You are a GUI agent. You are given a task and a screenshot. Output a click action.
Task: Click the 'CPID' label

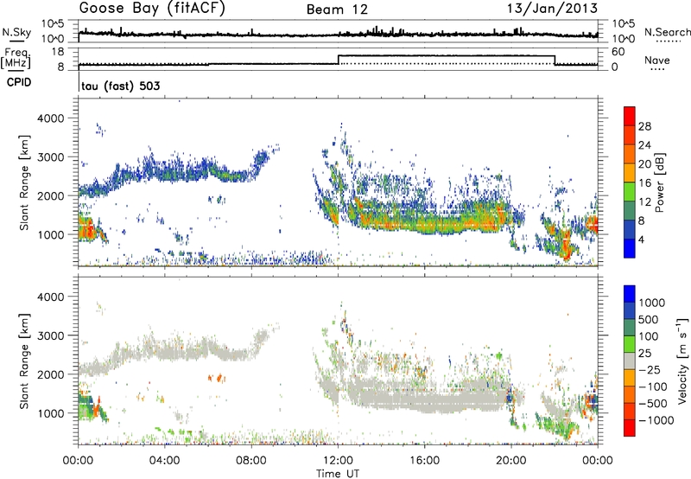tap(19, 82)
